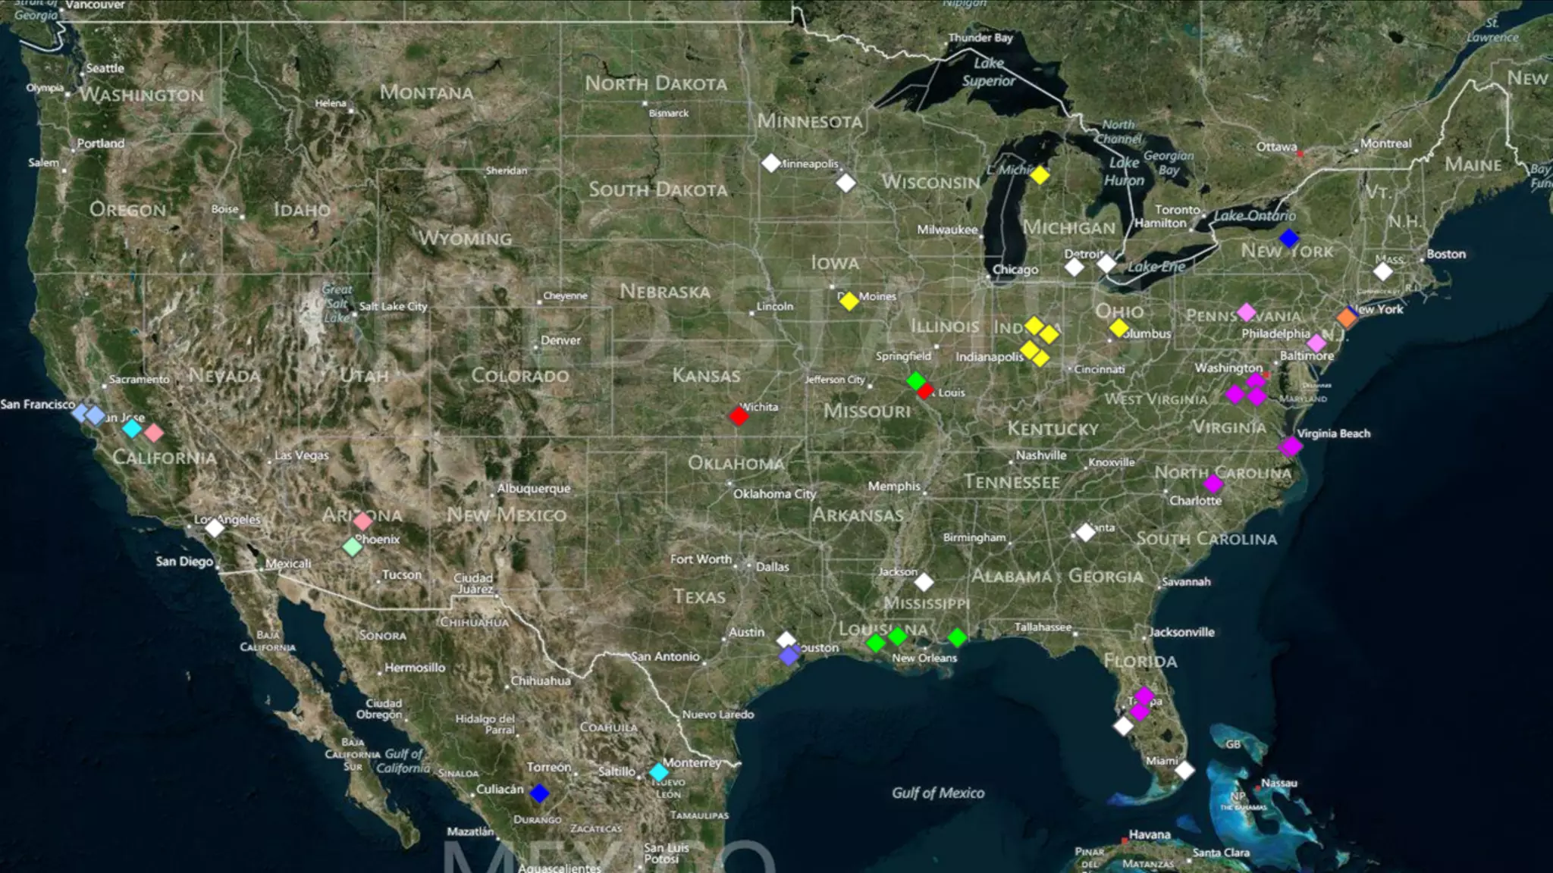Select the white diamond marker west of Detroit
Image resolution: width=1553 pixels, height=873 pixels.
[x=1074, y=267]
